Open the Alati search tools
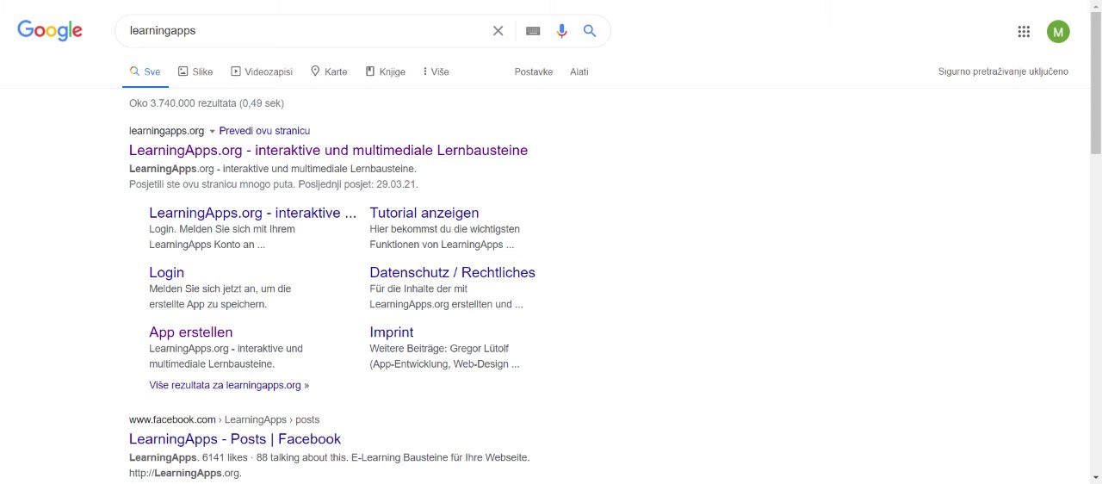Viewport: 1102px width, 484px height. (579, 71)
